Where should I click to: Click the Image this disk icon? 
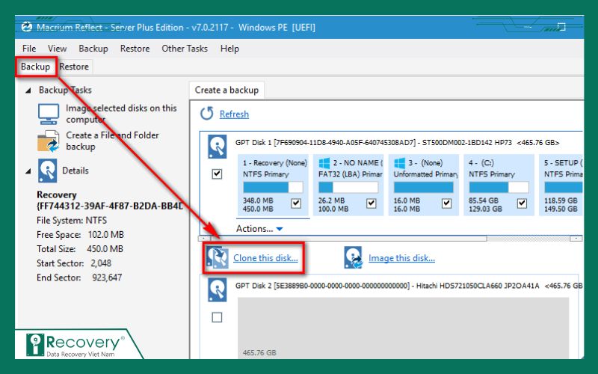pyautogui.click(x=353, y=258)
